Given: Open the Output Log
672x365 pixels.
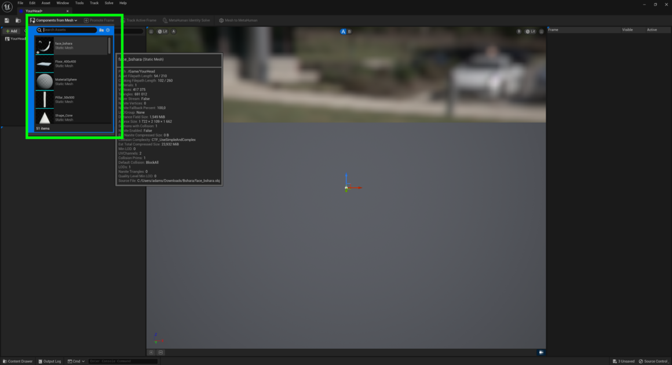Looking at the screenshot, I should tap(50, 361).
